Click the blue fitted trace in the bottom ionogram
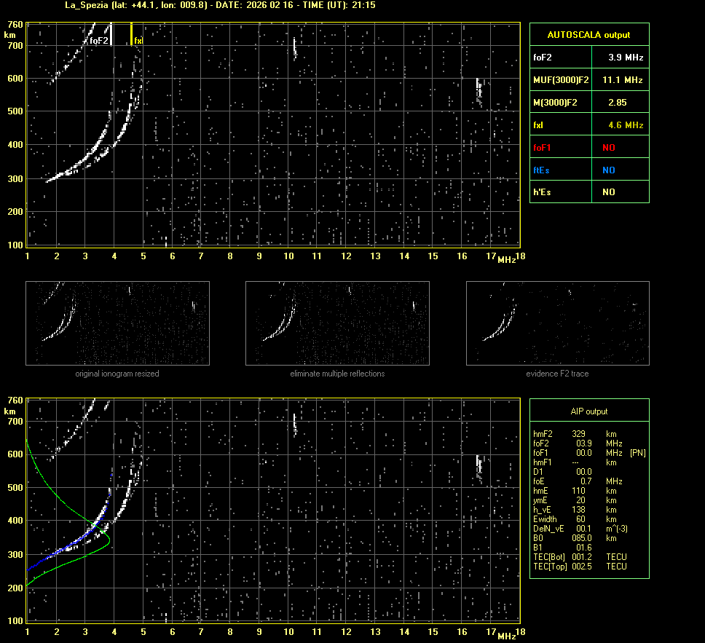The image size is (705, 643). (x=73, y=543)
